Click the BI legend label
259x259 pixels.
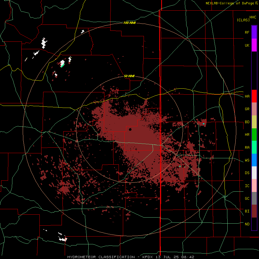point(247,211)
